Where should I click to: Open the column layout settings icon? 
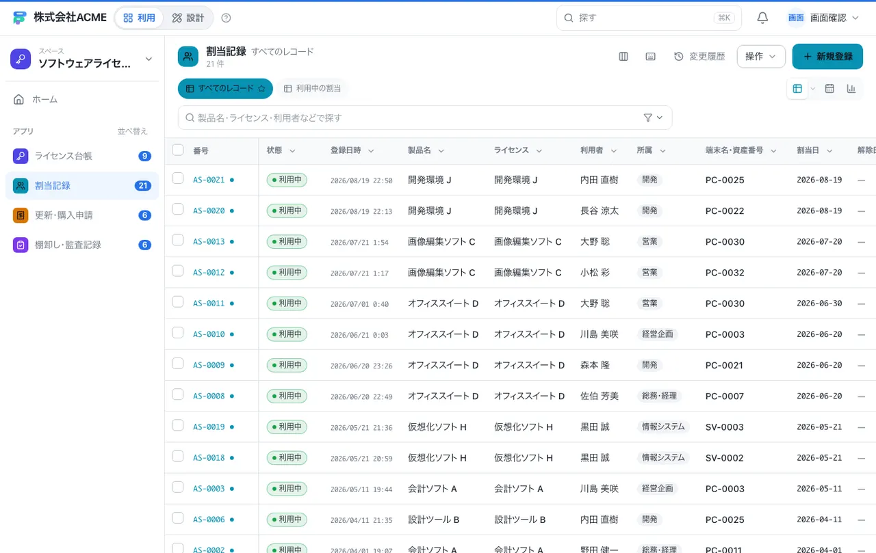tap(623, 57)
